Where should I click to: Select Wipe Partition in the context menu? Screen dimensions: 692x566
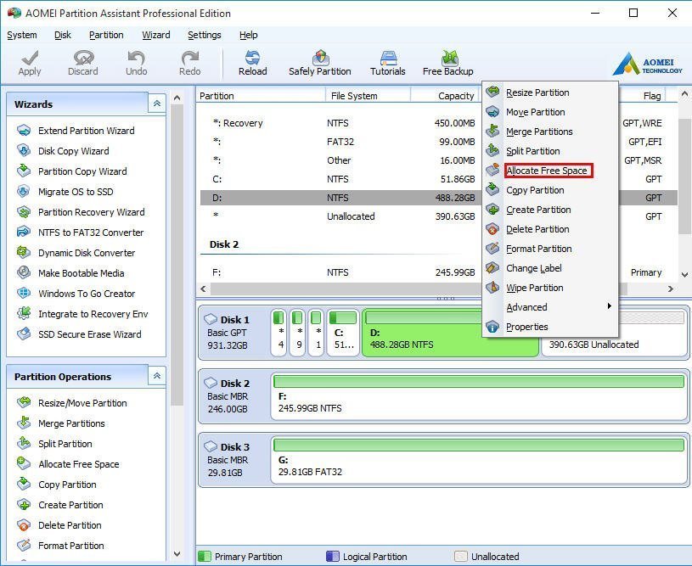pyautogui.click(x=534, y=288)
